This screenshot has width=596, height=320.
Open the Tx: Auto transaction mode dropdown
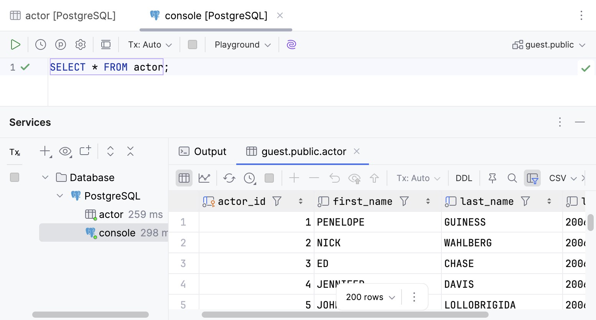150,45
